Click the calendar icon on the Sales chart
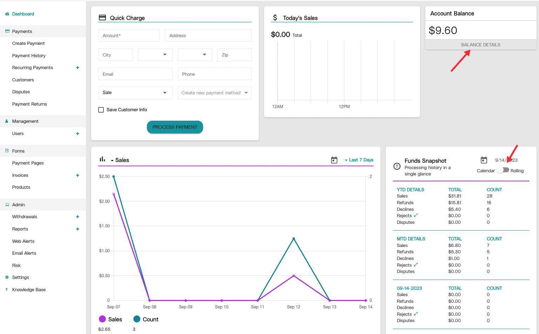 point(334,160)
